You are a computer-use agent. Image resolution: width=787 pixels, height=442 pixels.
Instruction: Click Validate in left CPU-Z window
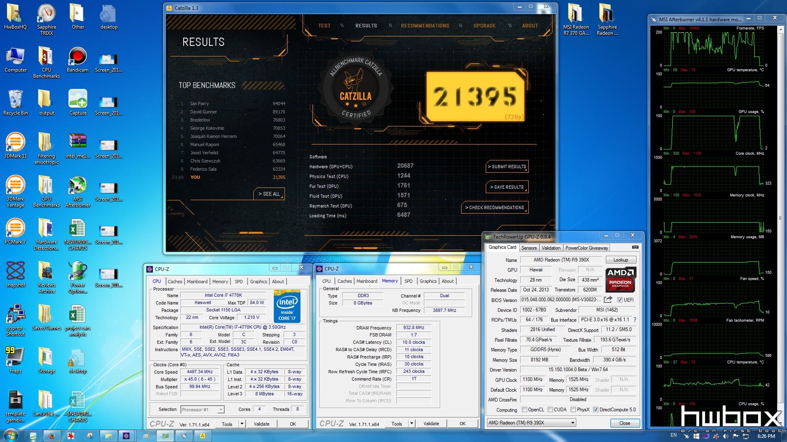262,424
